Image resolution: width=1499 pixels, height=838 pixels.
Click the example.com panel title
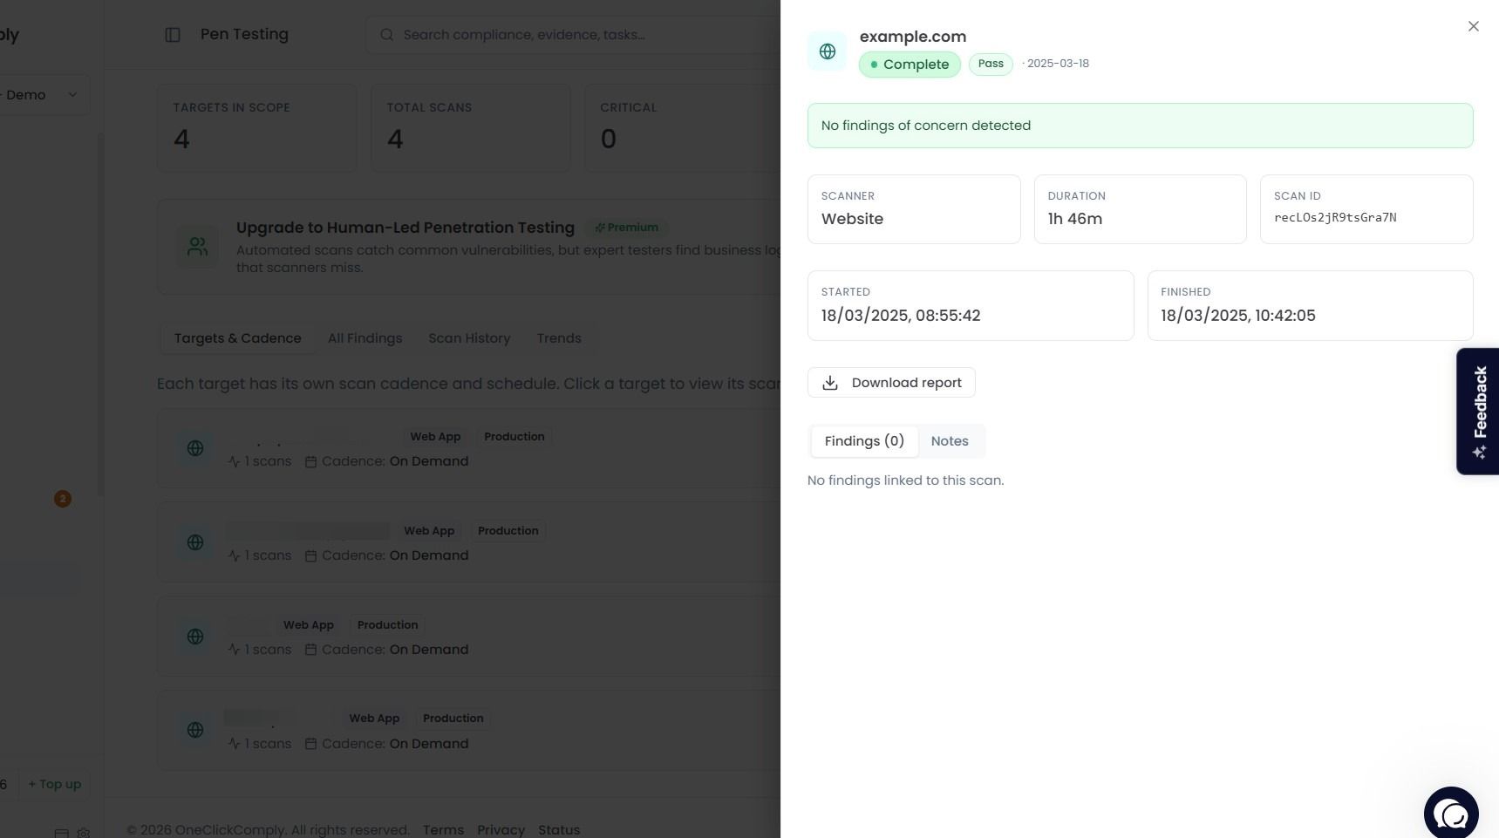tap(913, 37)
